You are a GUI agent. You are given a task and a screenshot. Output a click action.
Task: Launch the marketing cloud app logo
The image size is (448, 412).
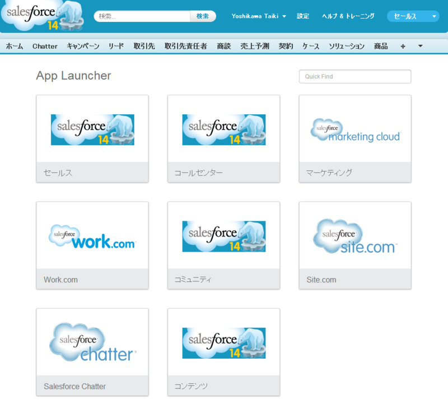[356, 131]
